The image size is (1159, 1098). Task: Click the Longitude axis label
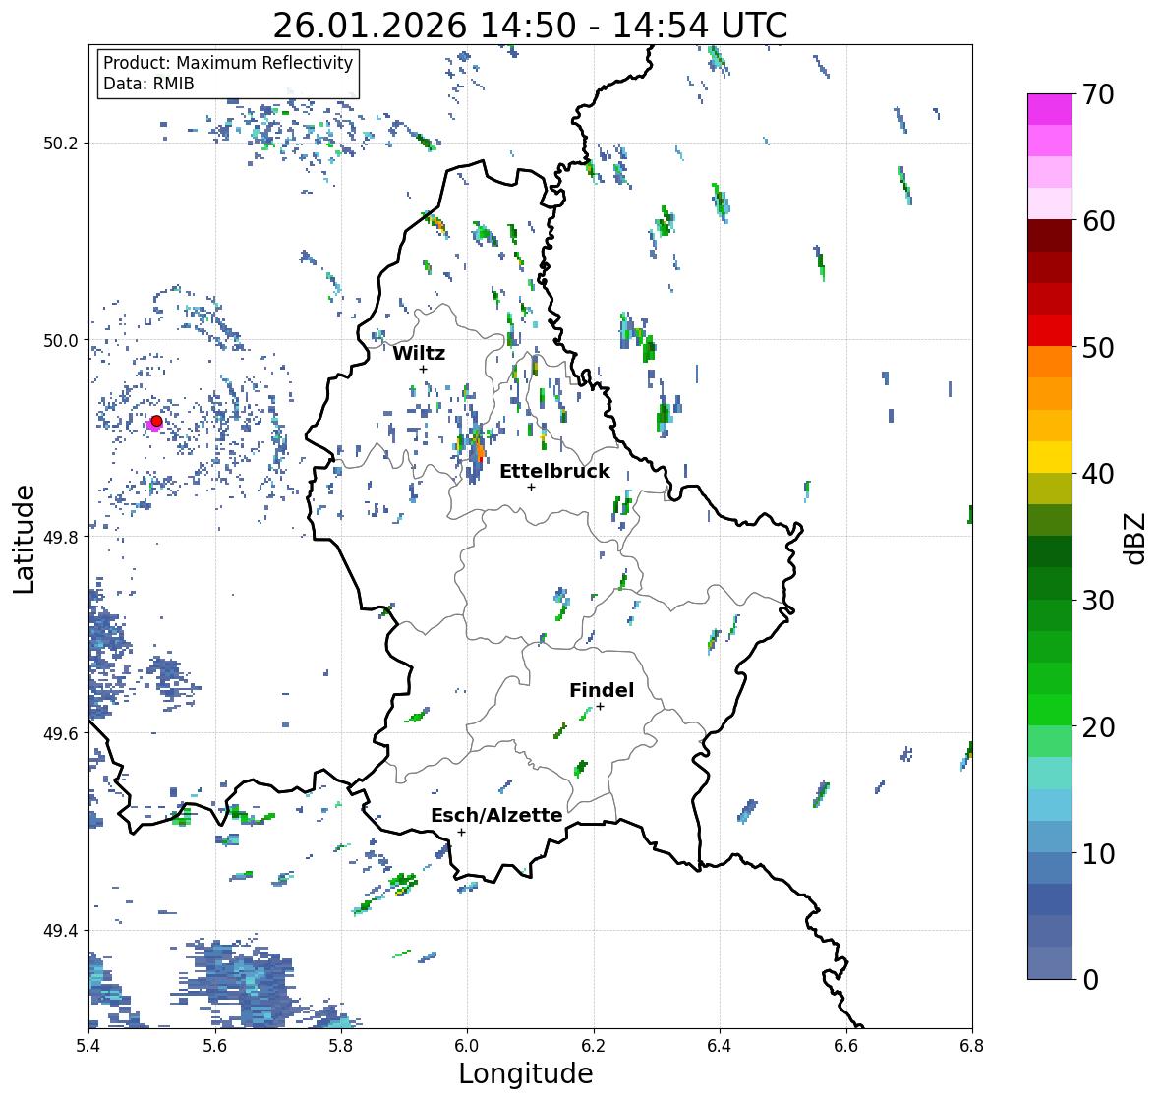click(526, 1073)
